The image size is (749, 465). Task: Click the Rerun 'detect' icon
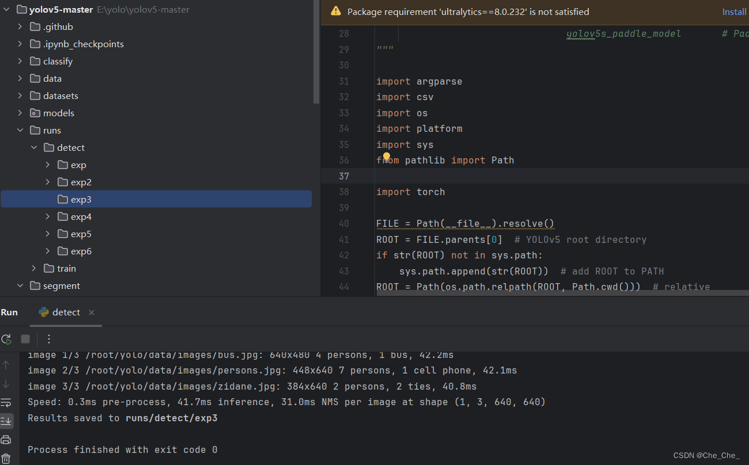[x=6, y=339]
